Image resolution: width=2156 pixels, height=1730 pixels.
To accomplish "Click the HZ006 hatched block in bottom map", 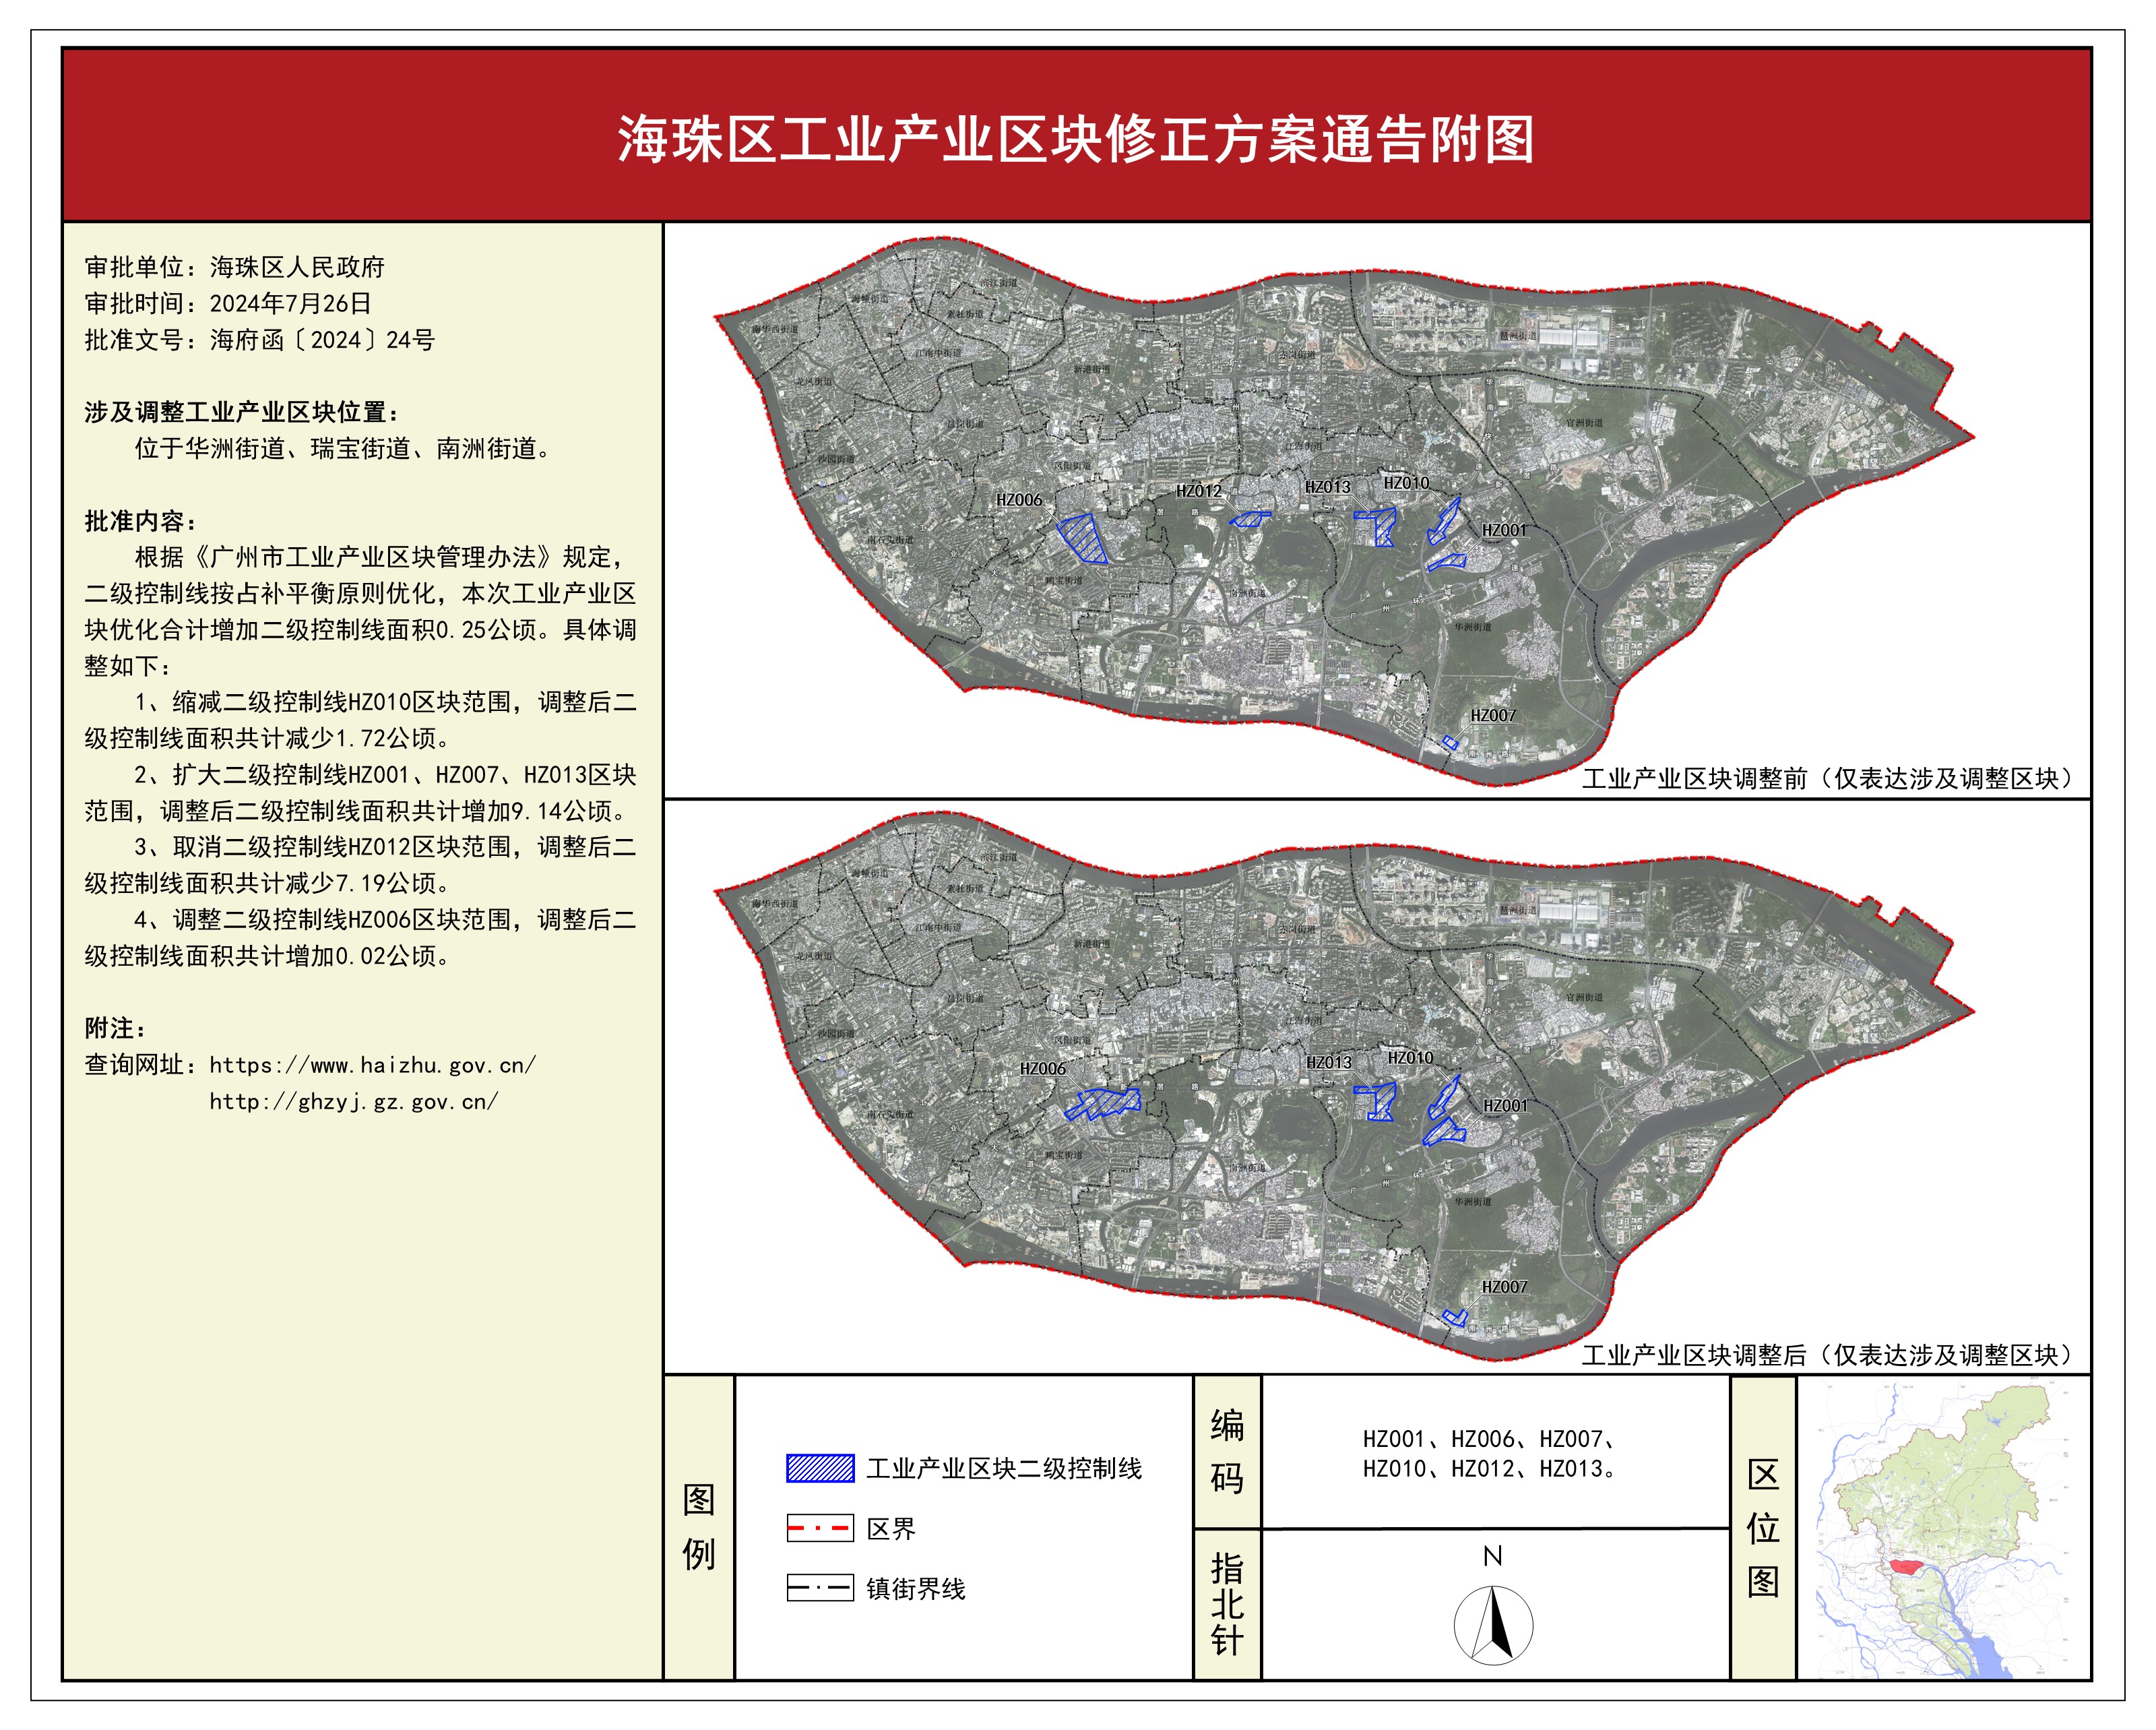I will (x=1103, y=1103).
